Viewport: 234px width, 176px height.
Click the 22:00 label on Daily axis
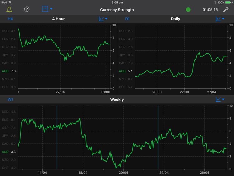click(184, 92)
